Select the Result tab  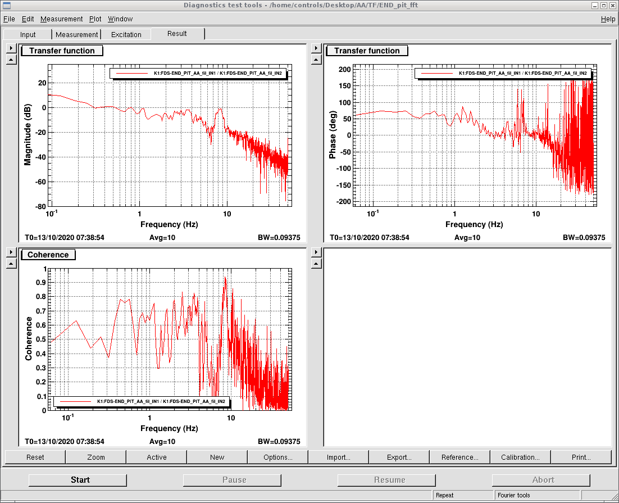[x=177, y=34]
